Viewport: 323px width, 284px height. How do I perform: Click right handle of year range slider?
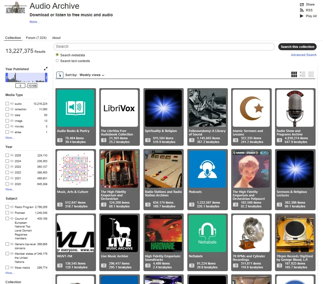click(x=46, y=77)
